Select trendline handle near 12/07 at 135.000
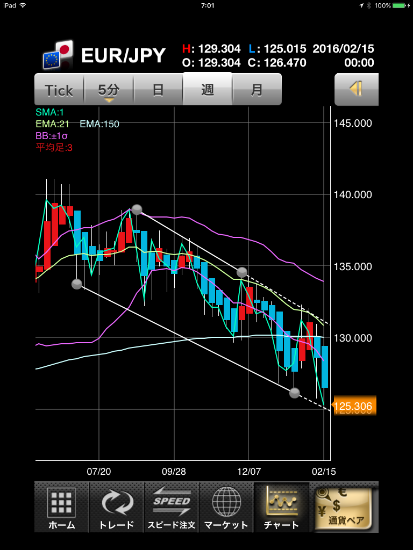The height and width of the screenshot is (550, 413). 242,272
